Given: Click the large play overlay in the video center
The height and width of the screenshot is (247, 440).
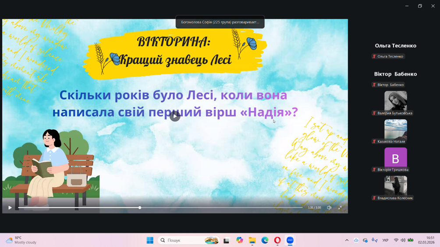Looking at the screenshot, I should [x=175, y=116].
